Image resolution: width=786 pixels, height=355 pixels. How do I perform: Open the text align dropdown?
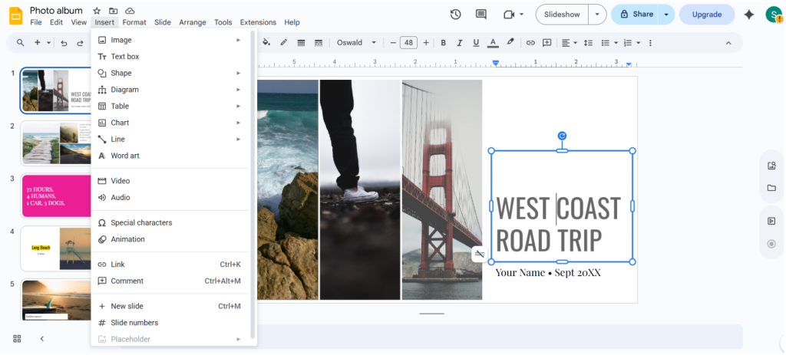(569, 43)
